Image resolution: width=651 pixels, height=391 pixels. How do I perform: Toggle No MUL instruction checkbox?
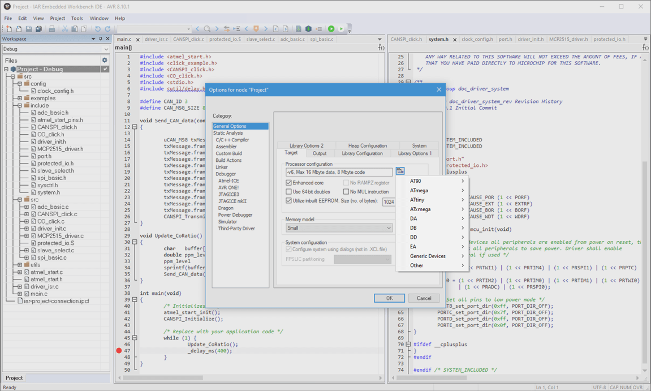346,192
